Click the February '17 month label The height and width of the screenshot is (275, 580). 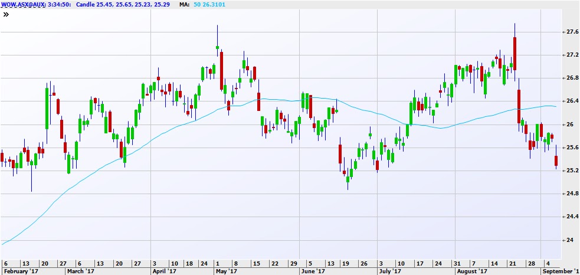(x=21, y=271)
